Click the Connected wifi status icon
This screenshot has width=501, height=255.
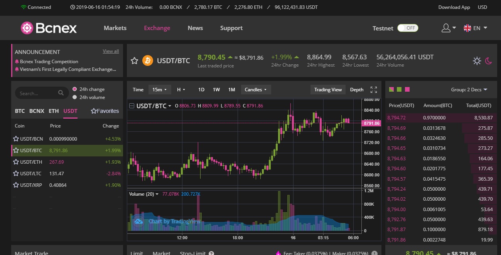[24, 7]
